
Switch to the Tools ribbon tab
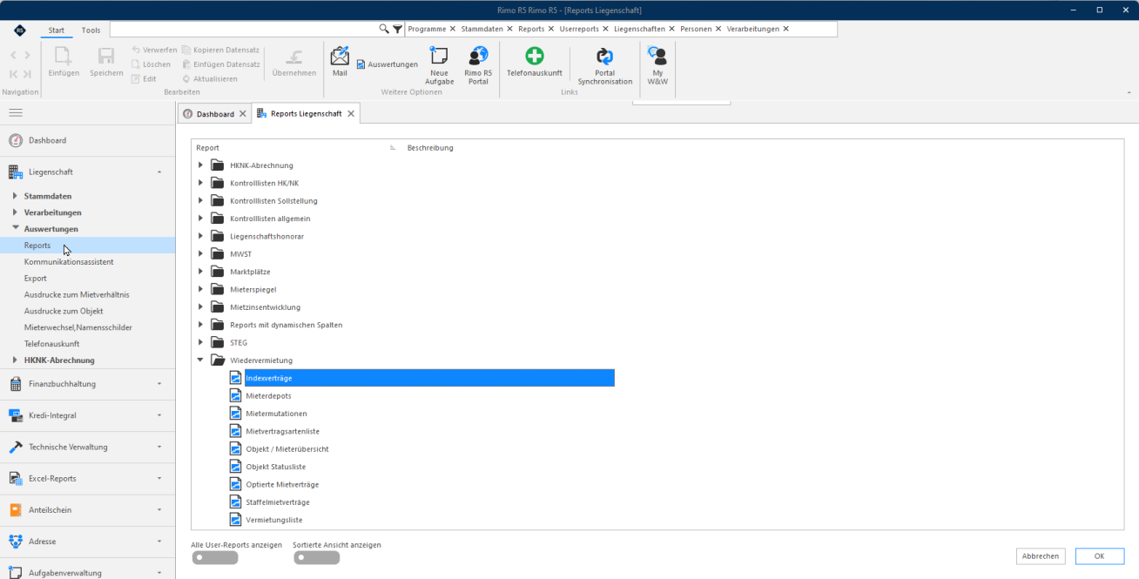click(91, 30)
